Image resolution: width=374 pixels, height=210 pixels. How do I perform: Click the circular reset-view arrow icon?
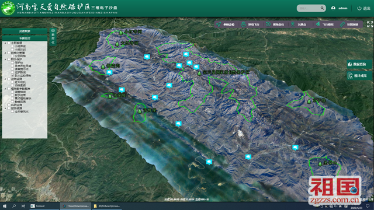point(268,24)
